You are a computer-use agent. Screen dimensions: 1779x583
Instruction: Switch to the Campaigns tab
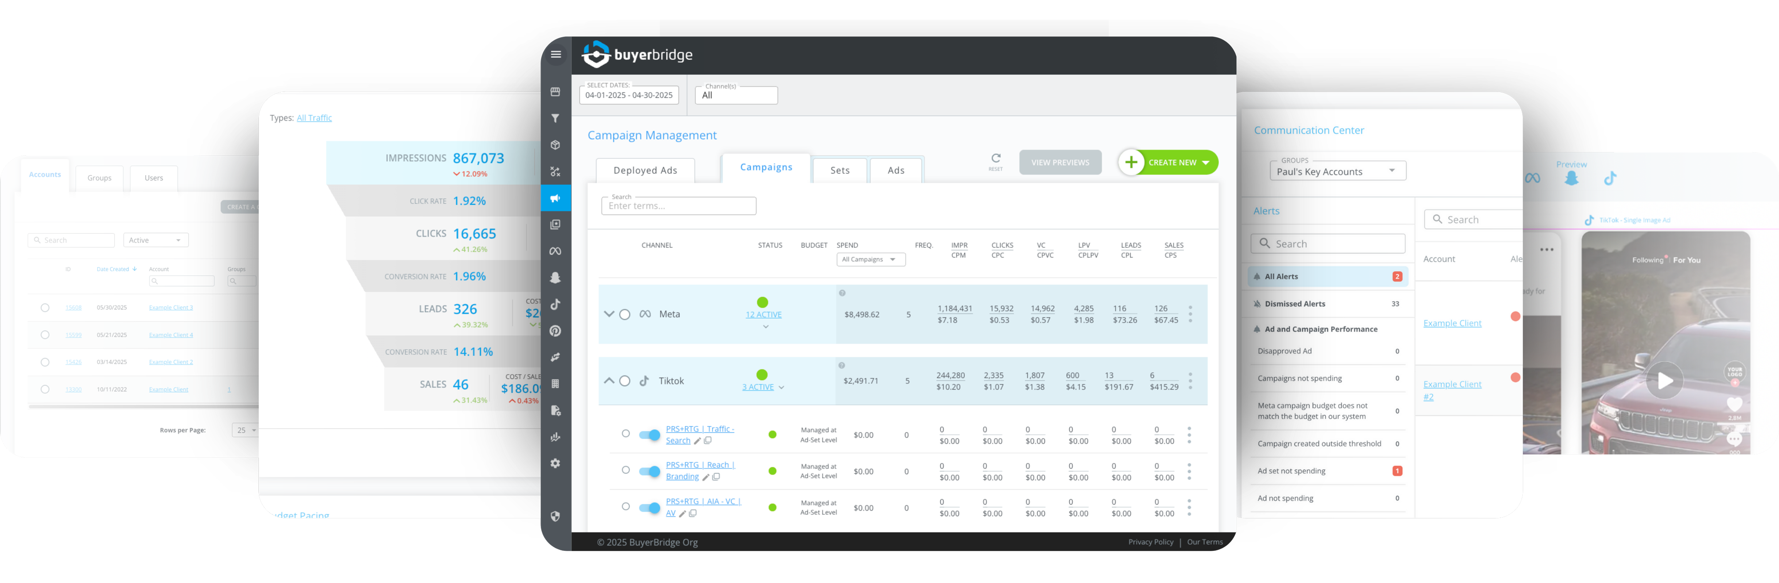766,168
